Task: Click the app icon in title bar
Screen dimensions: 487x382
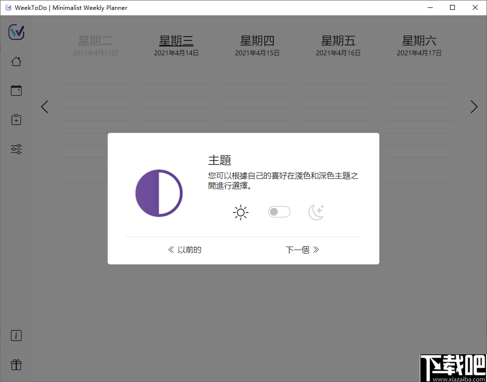Action: coord(8,8)
